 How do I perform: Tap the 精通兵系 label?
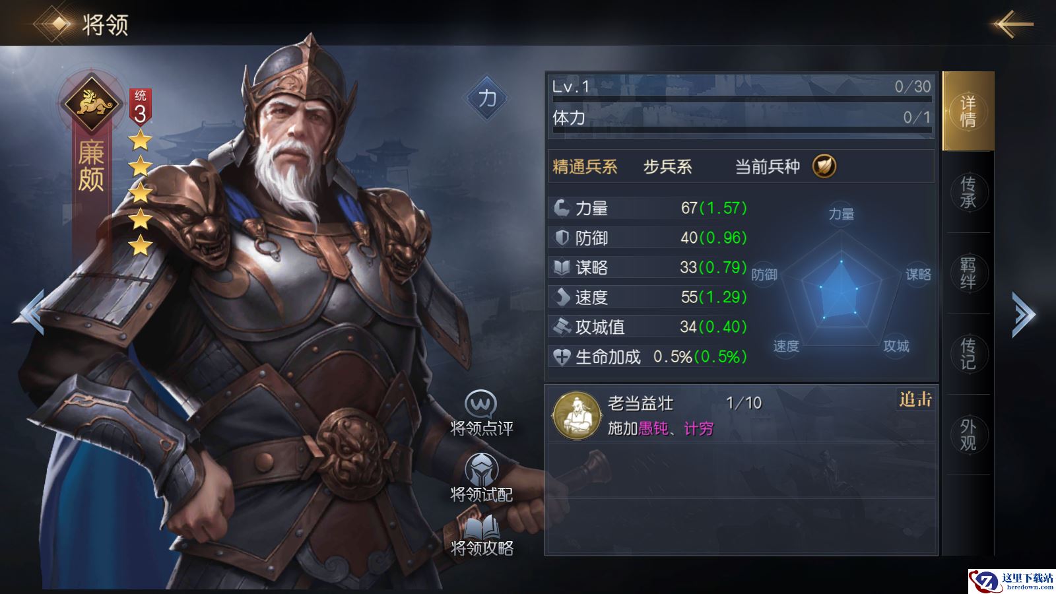point(585,166)
